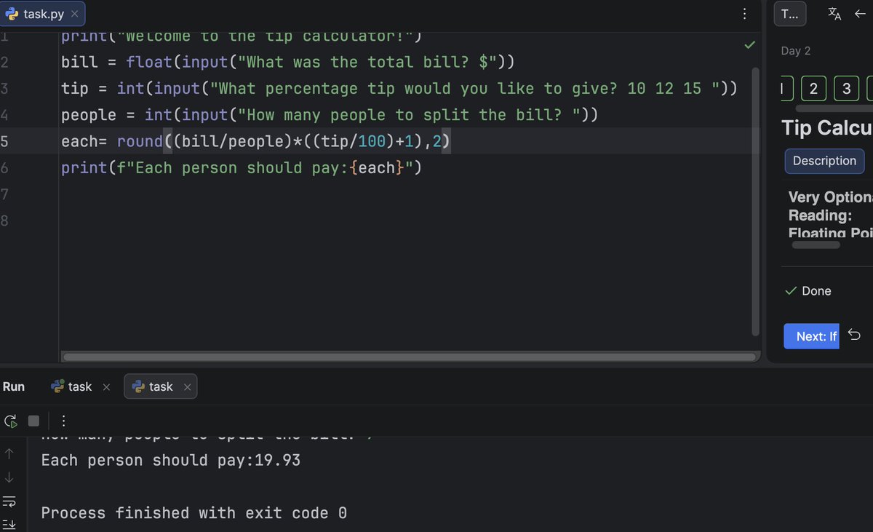Click the back arrow in task panel
Image resolution: width=873 pixels, height=532 pixels.
(x=859, y=14)
